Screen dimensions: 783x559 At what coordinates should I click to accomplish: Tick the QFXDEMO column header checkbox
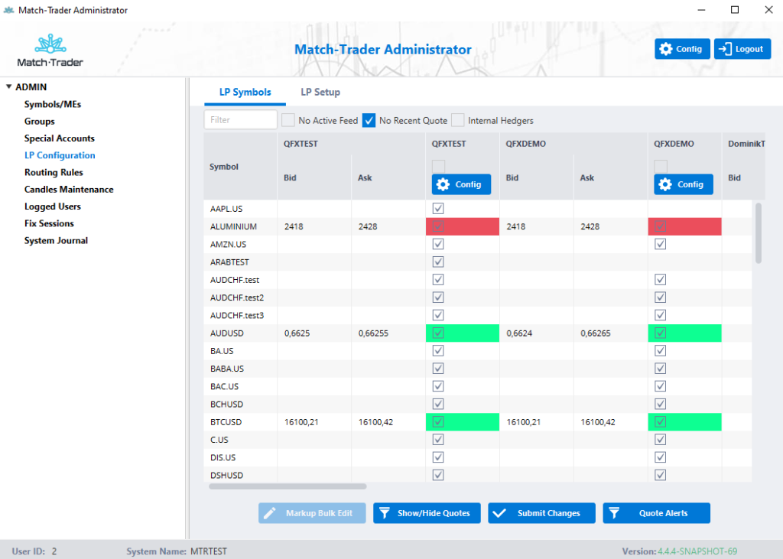661,167
